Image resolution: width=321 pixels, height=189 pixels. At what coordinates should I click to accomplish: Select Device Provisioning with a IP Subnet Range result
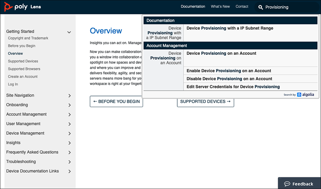tap(230, 28)
